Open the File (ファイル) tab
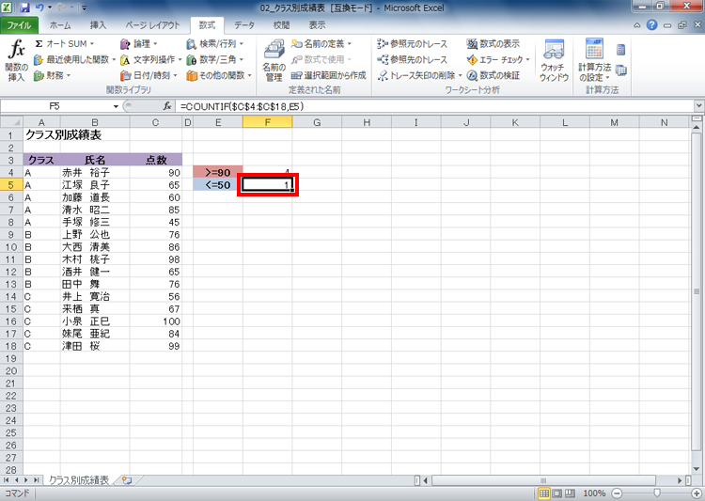 pyautogui.click(x=19, y=25)
